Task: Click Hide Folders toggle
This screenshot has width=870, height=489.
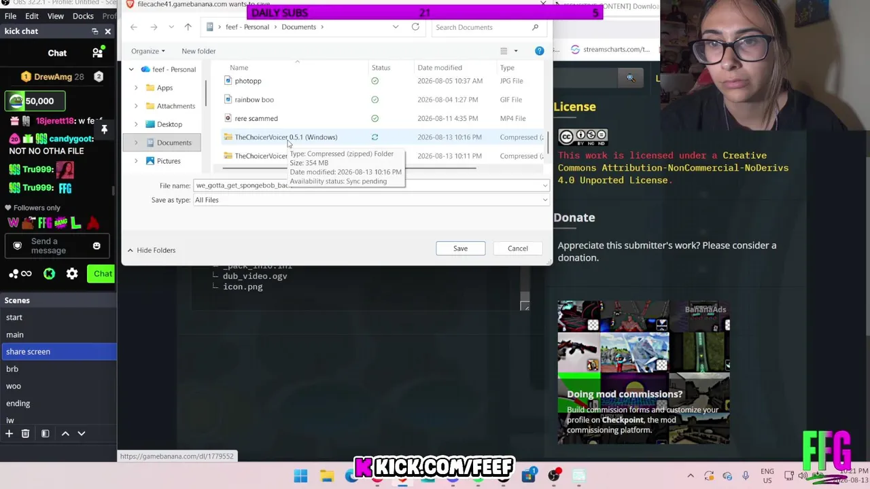Action: pyautogui.click(x=151, y=250)
